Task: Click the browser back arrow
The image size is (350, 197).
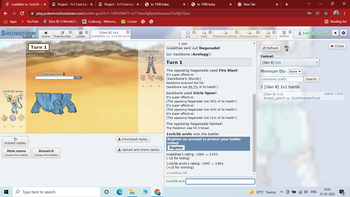Action: (x=6, y=13)
